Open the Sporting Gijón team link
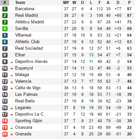 click(29, 121)
